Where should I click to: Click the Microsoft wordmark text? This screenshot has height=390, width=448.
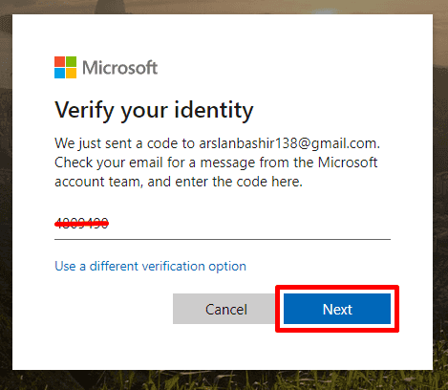coord(119,68)
